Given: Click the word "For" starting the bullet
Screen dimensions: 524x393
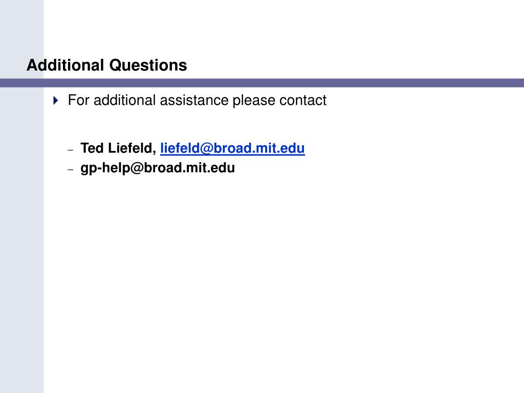Looking at the screenshot, I should point(78,100).
